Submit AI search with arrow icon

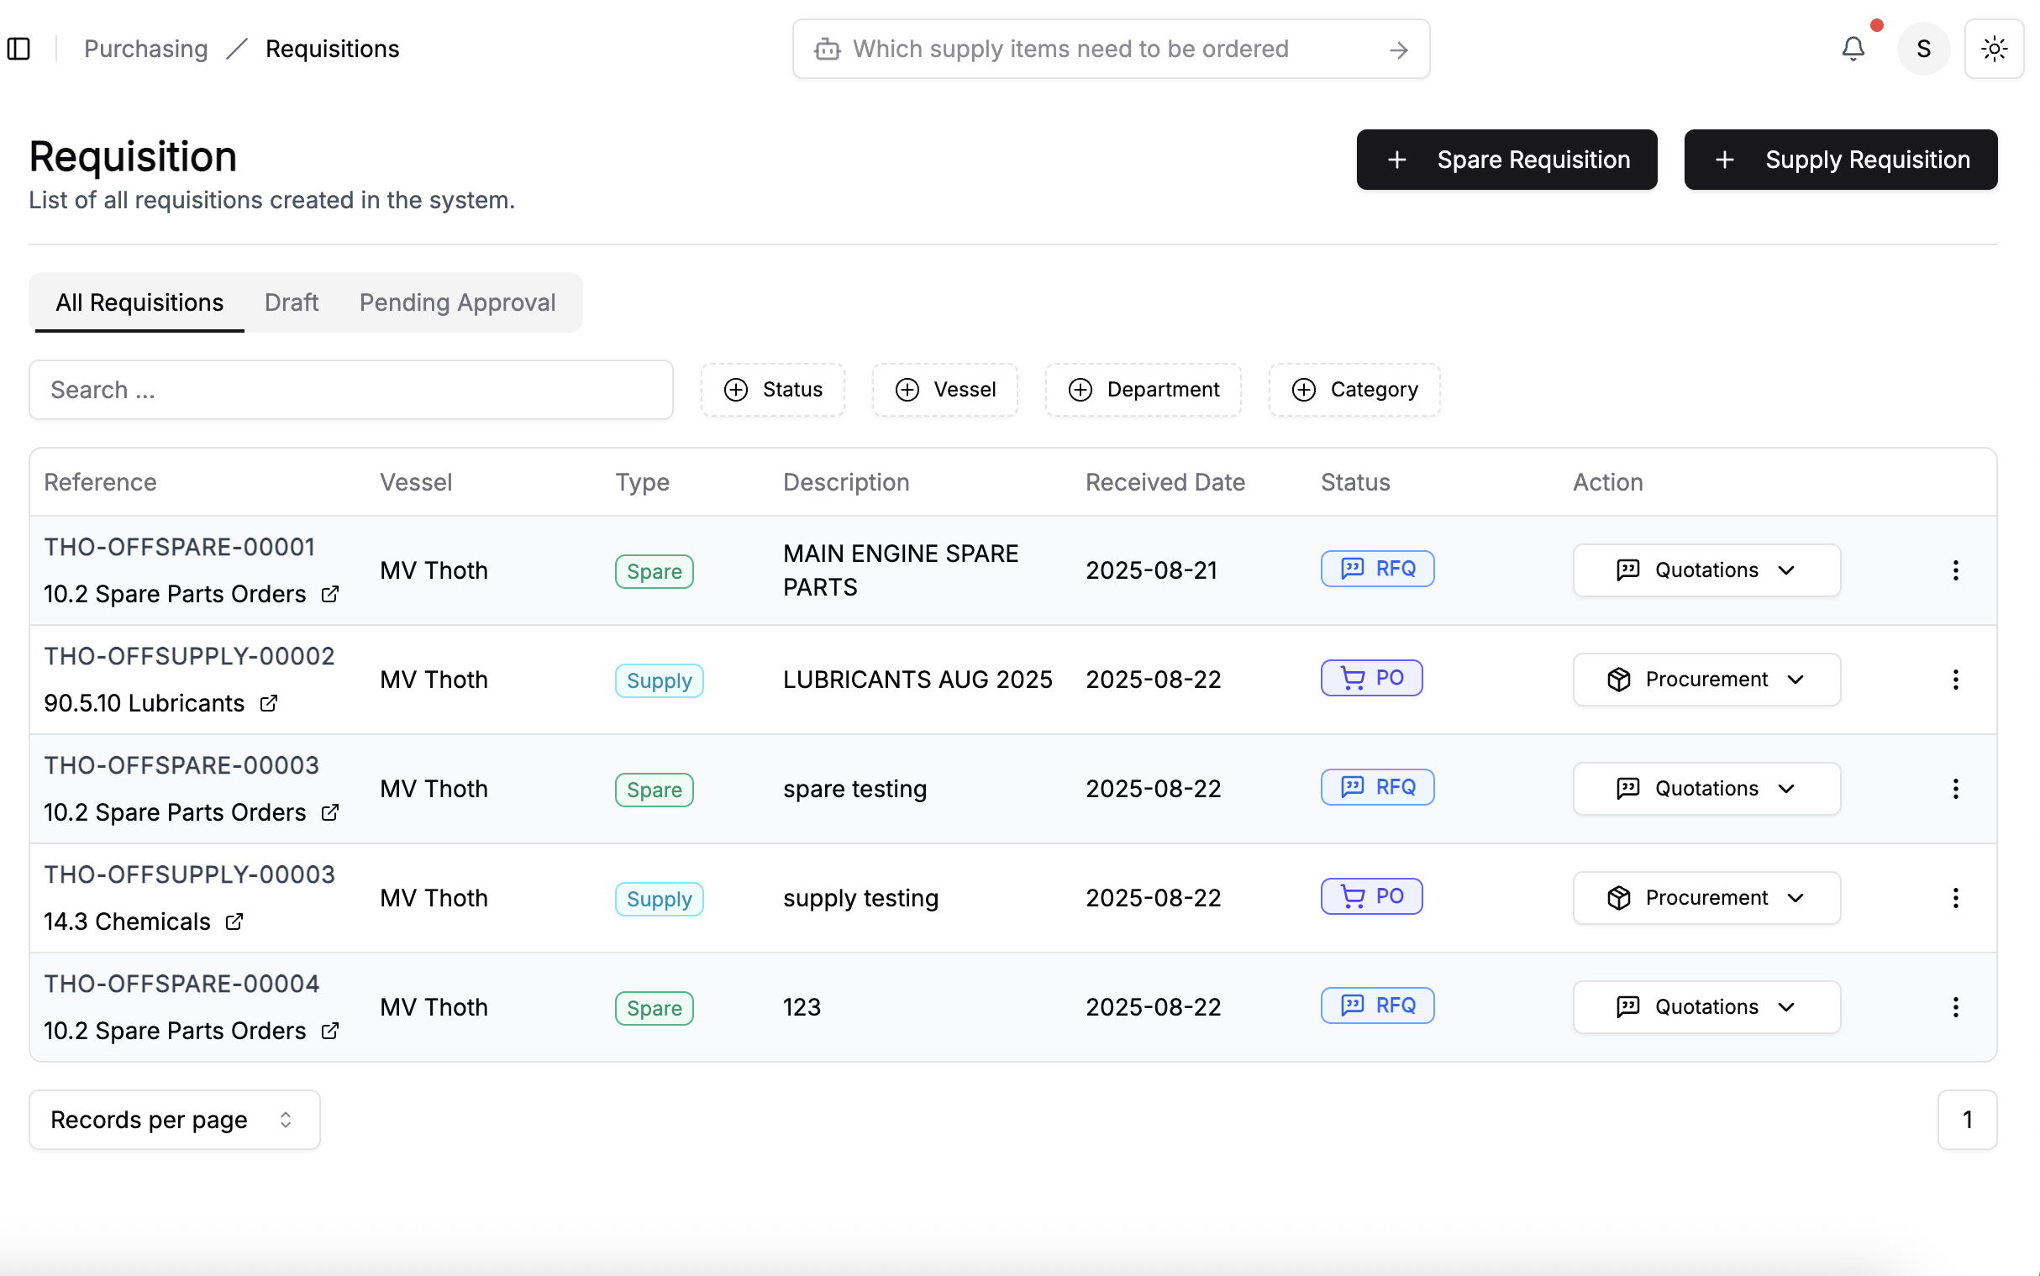(x=1399, y=50)
